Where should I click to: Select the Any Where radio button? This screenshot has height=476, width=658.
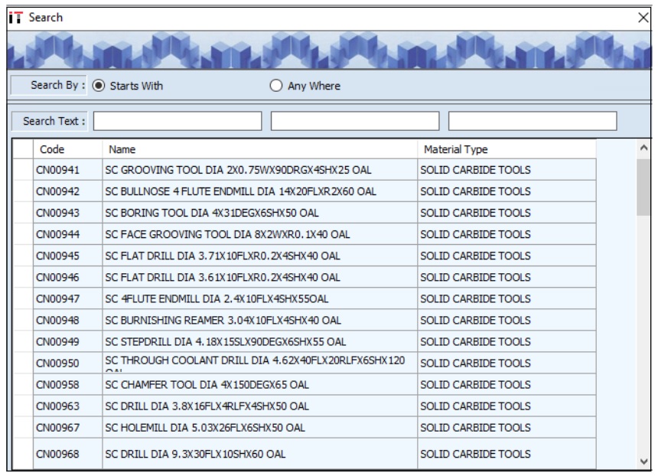click(x=276, y=86)
